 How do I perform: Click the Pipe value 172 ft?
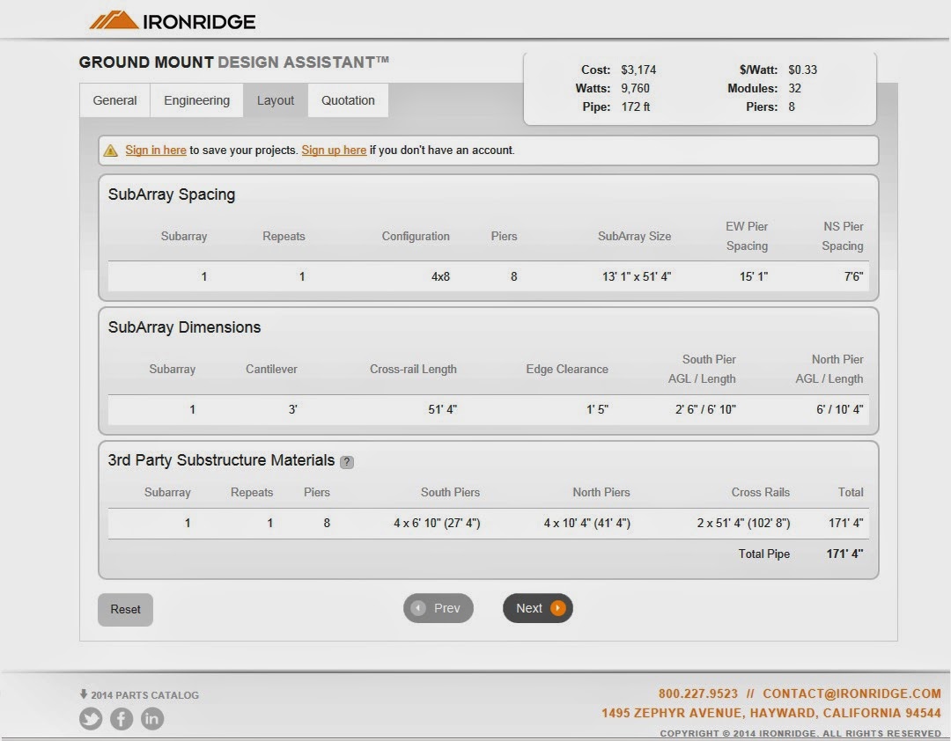635,106
